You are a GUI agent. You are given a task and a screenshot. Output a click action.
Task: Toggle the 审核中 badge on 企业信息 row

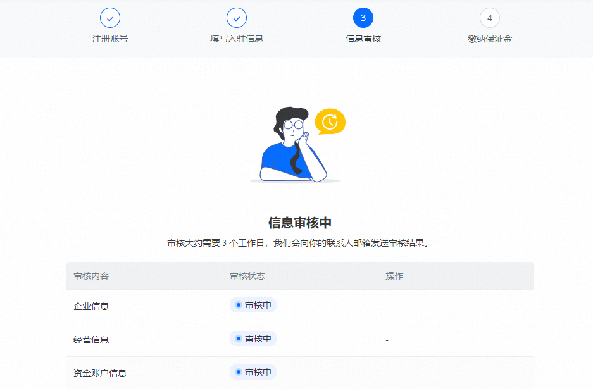tap(253, 305)
